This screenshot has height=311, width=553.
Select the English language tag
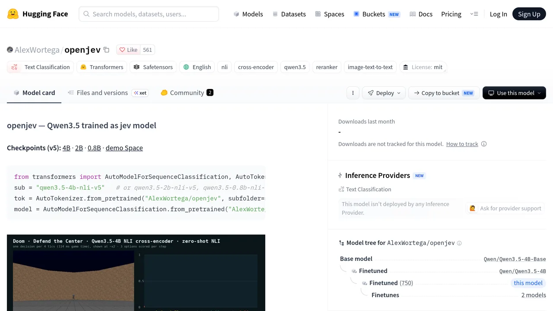click(197, 67)
